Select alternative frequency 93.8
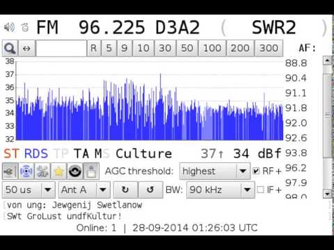The height and width of the screenshot is (250, 334). [x=296, y=153]
